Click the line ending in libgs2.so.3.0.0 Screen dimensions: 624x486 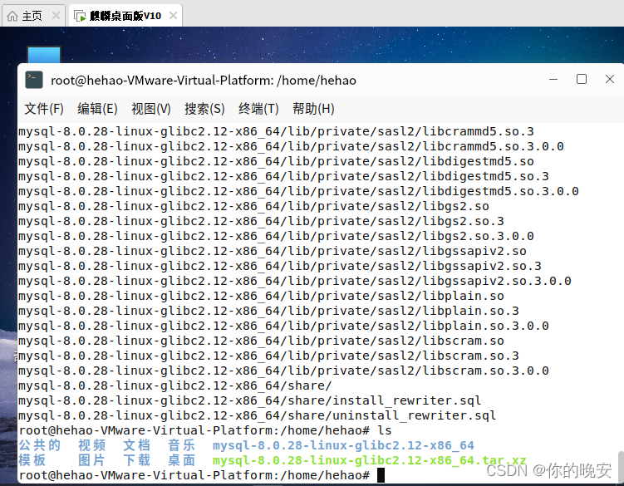[276, 236]
